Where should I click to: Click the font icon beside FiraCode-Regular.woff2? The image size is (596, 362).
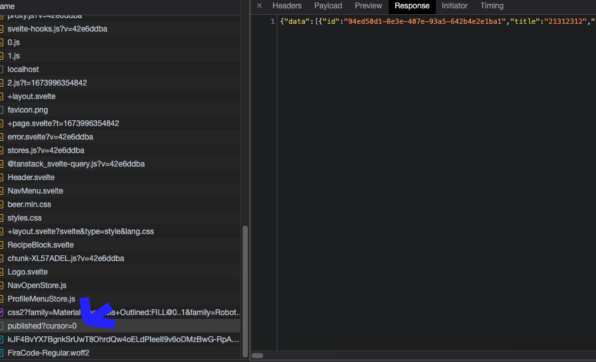click(x=1, y=353)
